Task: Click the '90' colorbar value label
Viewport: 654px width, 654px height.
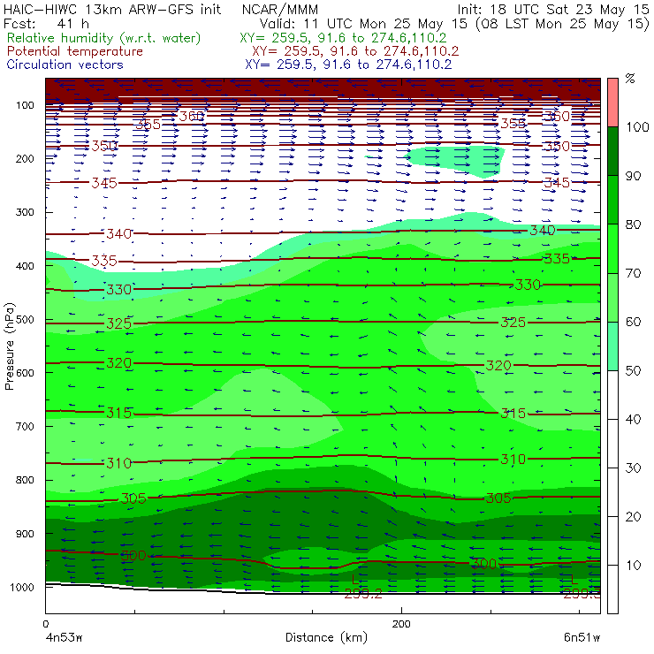Action: pyautogui.click(x=633, y=176)
